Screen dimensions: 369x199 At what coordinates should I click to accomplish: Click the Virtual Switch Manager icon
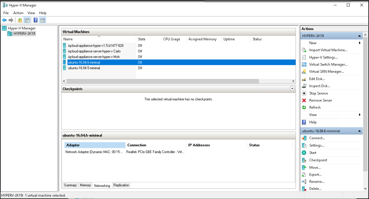point(304,64)
